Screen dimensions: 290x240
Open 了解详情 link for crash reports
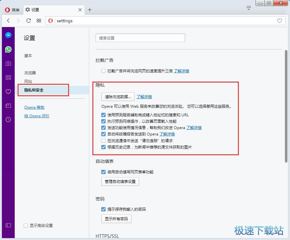[167, 134]
